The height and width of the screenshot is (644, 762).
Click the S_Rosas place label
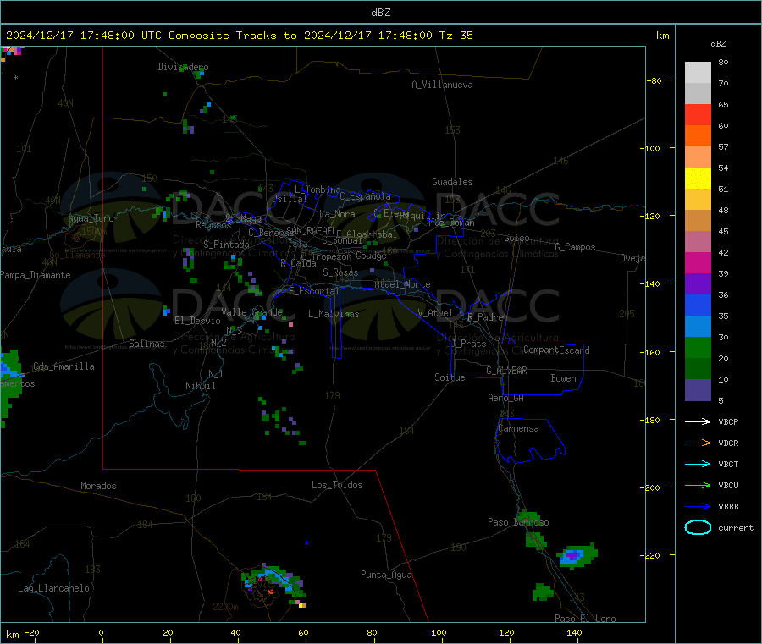point(340,272)
